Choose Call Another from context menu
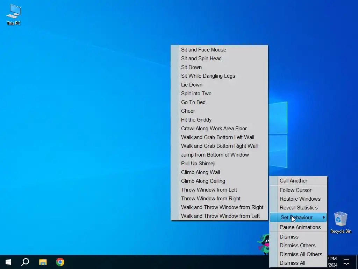This screenshot has width=358, height=269. [x=299, y=181]
